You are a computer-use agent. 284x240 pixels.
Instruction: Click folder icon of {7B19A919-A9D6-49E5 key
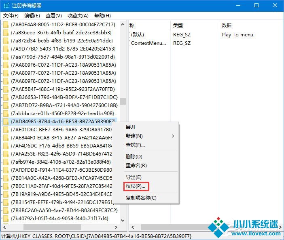click(x=6, y=194)
